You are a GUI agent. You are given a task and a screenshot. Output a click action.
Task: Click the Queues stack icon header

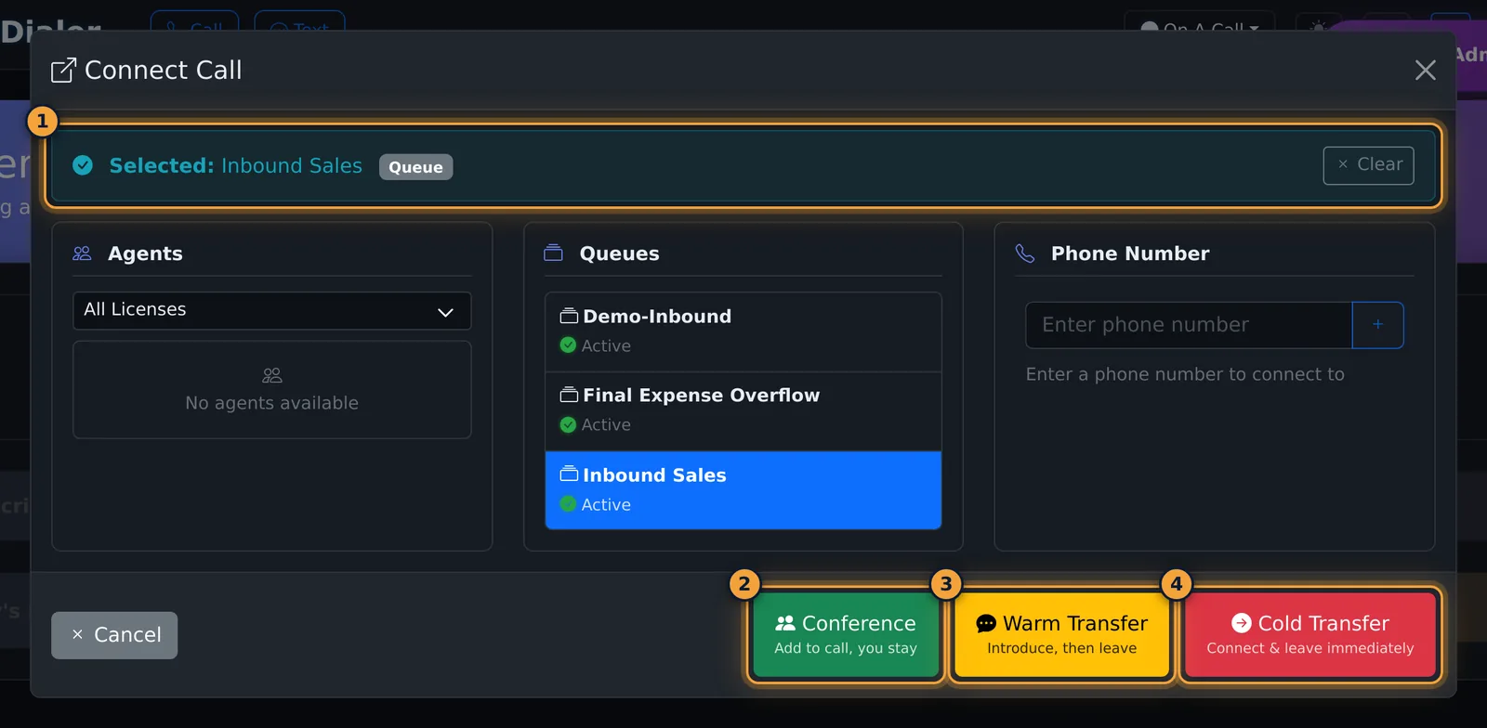pos(553,253)
